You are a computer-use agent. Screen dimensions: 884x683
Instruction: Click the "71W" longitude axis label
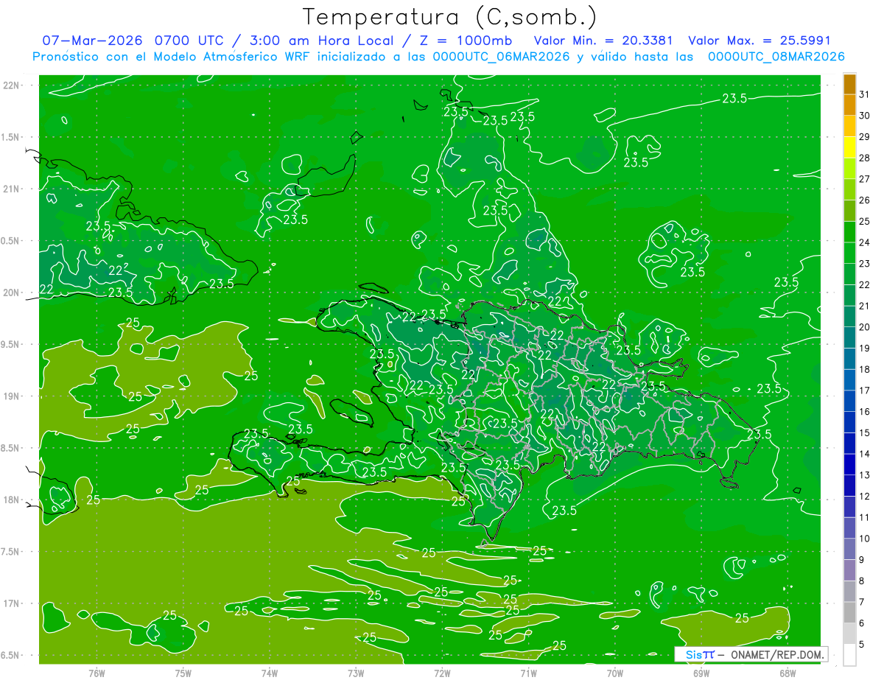click(x=529, y=673)
